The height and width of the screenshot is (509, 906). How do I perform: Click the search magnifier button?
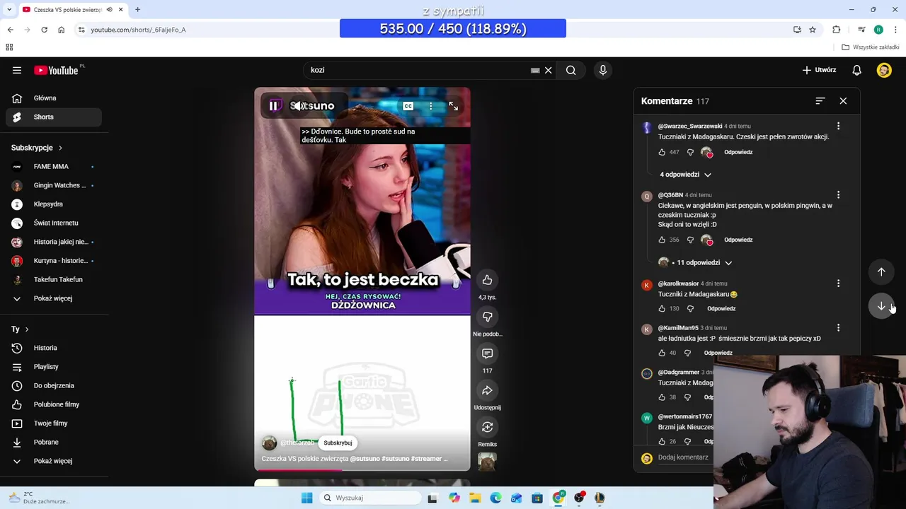pyautogui.click(x=570, y=70)
